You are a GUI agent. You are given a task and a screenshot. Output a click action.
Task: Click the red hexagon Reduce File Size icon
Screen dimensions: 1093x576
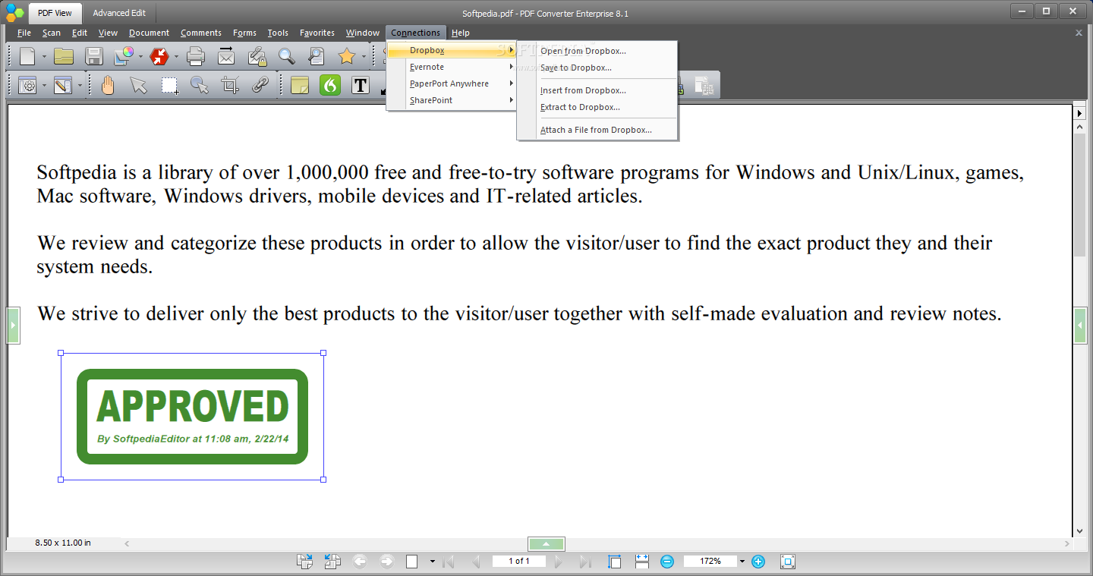tap(159, 56)
